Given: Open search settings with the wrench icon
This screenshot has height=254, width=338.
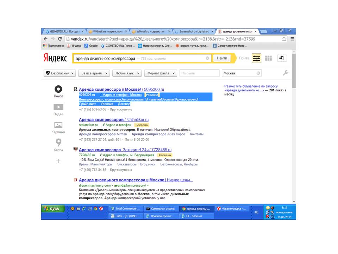Looking at the screenshot, I should (x=286, y=73).
